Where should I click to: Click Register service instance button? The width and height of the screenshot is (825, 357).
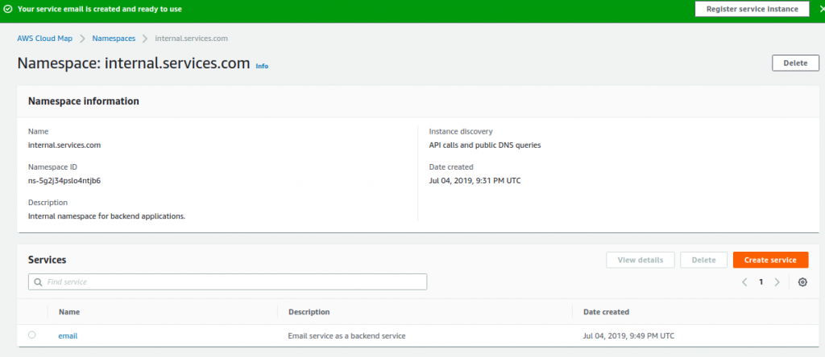pyautogui.click(x=752, y=9)
